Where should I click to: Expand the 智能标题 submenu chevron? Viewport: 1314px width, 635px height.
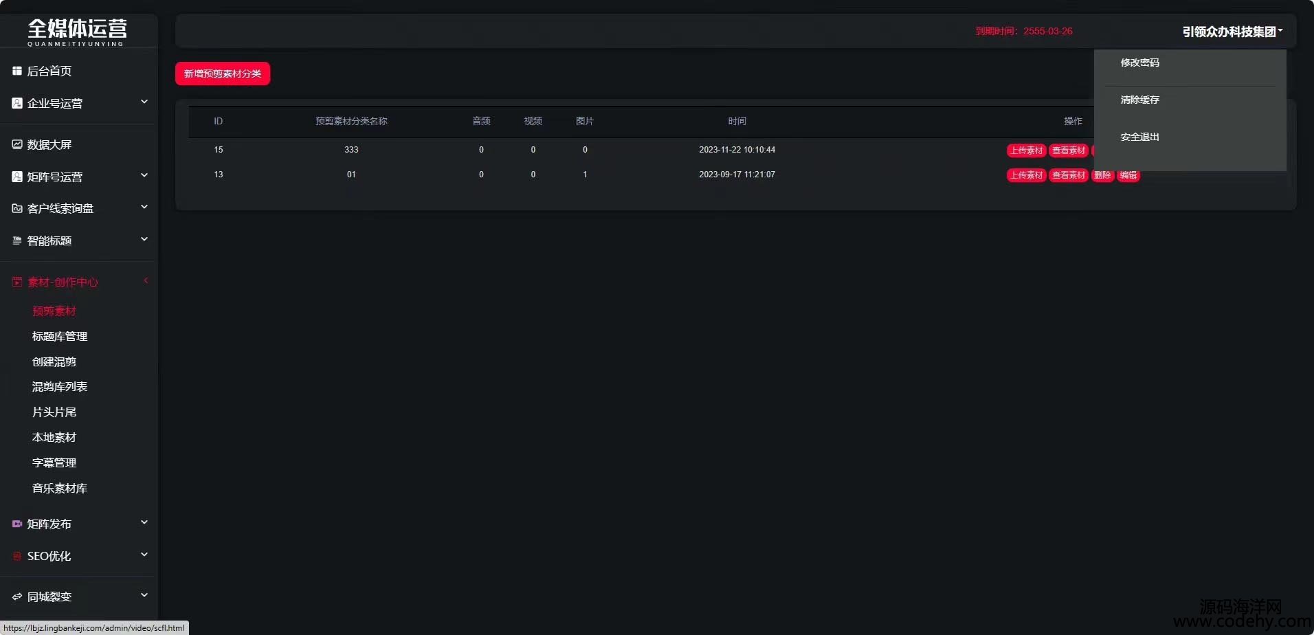click(144, 239)
